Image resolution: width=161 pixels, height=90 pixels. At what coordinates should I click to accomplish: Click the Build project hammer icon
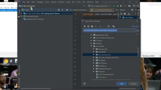point(84,6)
